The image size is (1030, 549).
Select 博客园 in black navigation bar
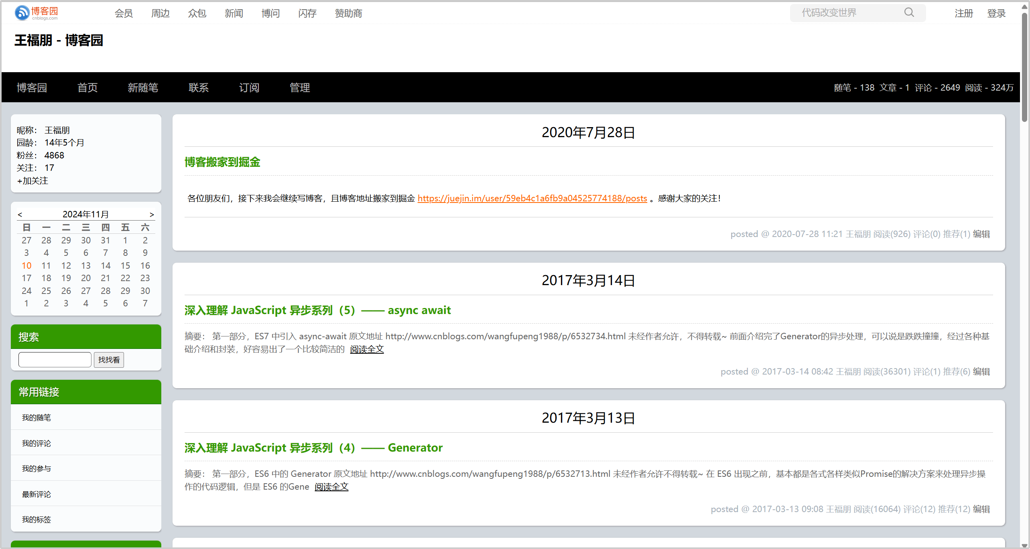(32, 87)
